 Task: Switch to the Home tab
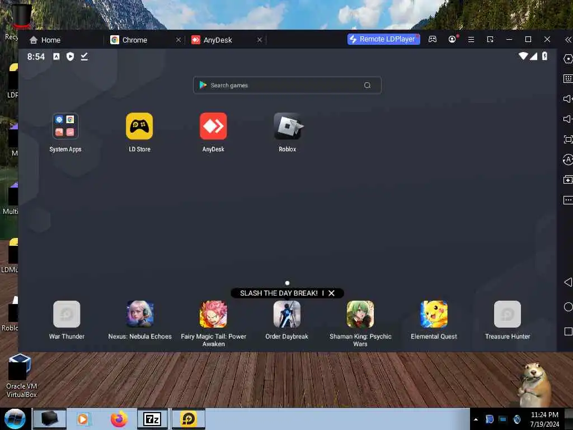45,40
